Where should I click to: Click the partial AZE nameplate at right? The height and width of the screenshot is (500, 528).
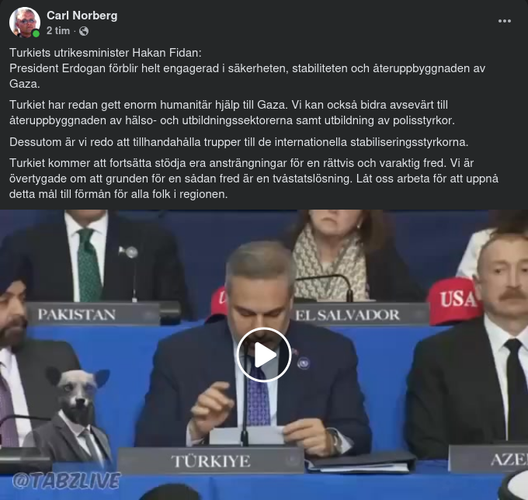(488, 459)
